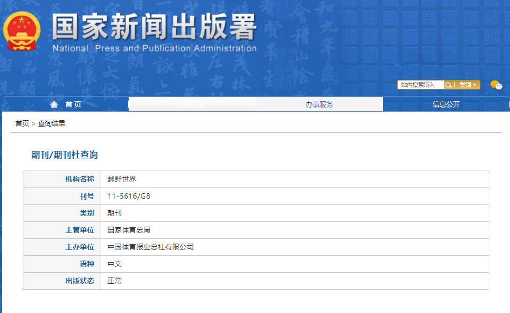Click the house icon in navigation bar
The width and height of the screenshot is (510, 313).
[x=54, y=104]
